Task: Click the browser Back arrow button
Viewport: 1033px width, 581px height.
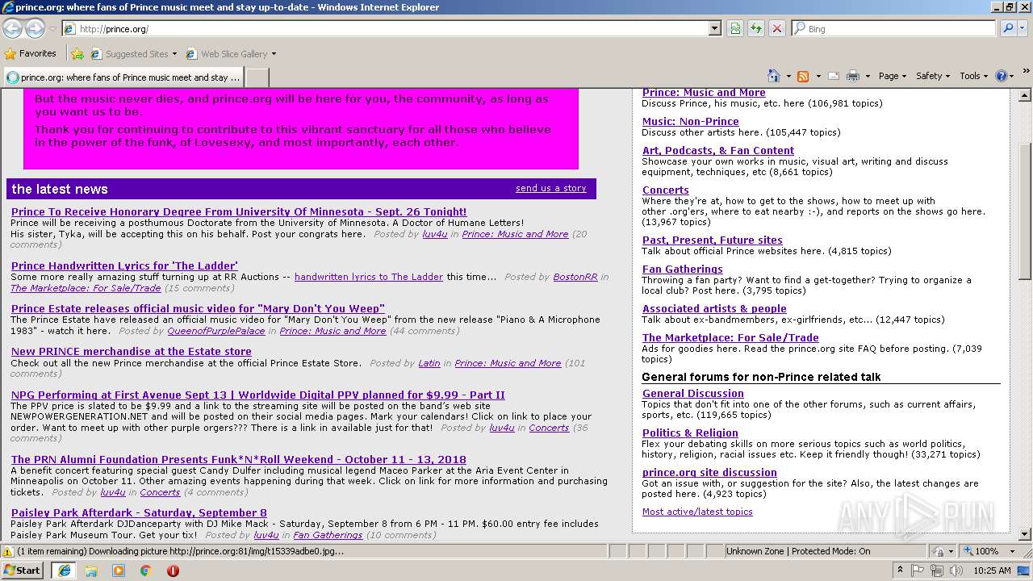Action: point(13,28)
